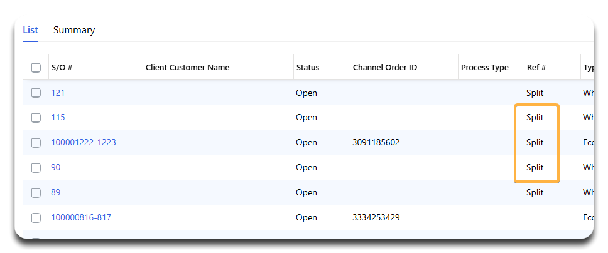608x253 pixels.
Task: Sort by the Status column header
Action: (307, 68)
